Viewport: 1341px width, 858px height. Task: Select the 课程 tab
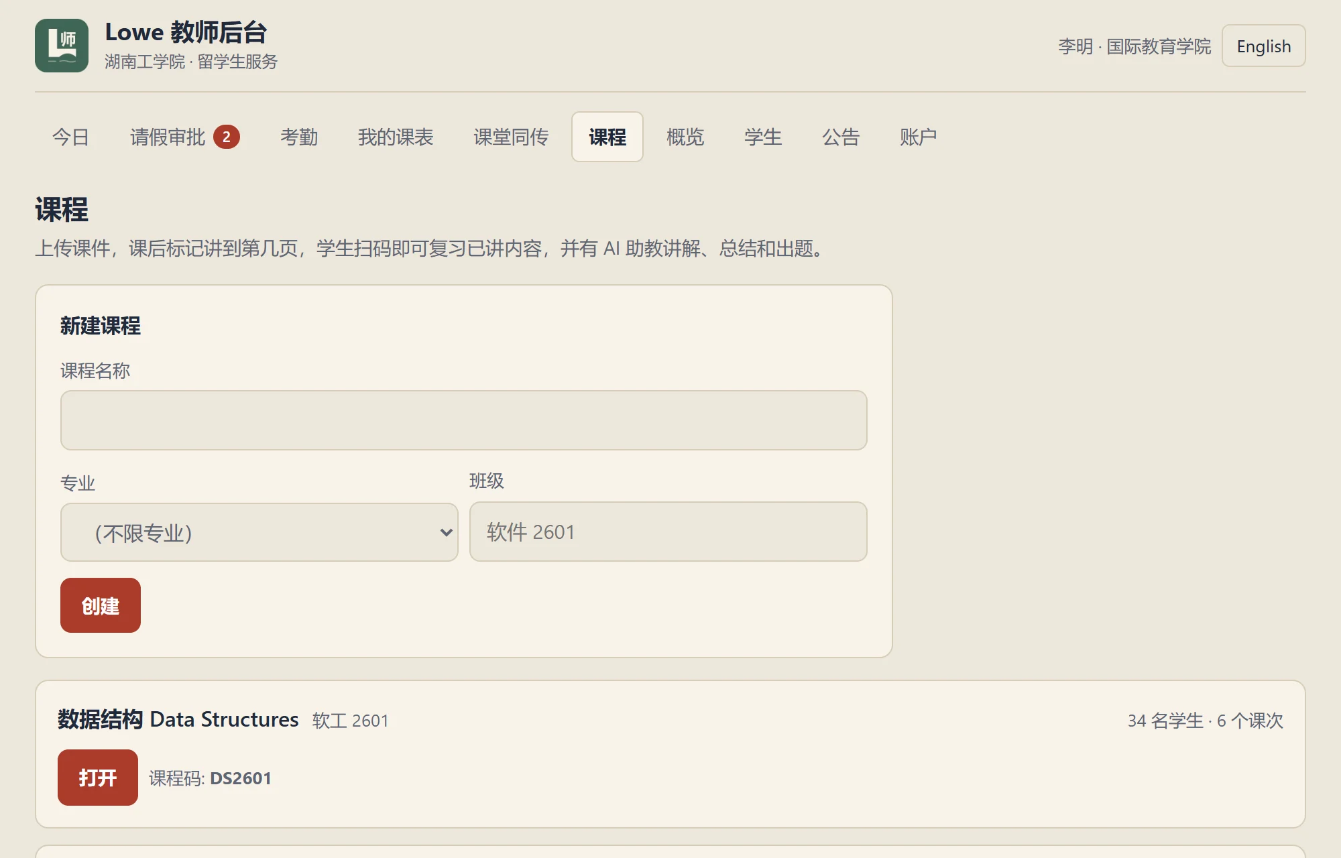coord(607,137)
